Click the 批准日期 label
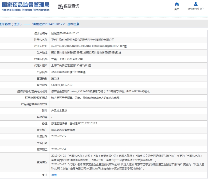 (x=42, y=136)
